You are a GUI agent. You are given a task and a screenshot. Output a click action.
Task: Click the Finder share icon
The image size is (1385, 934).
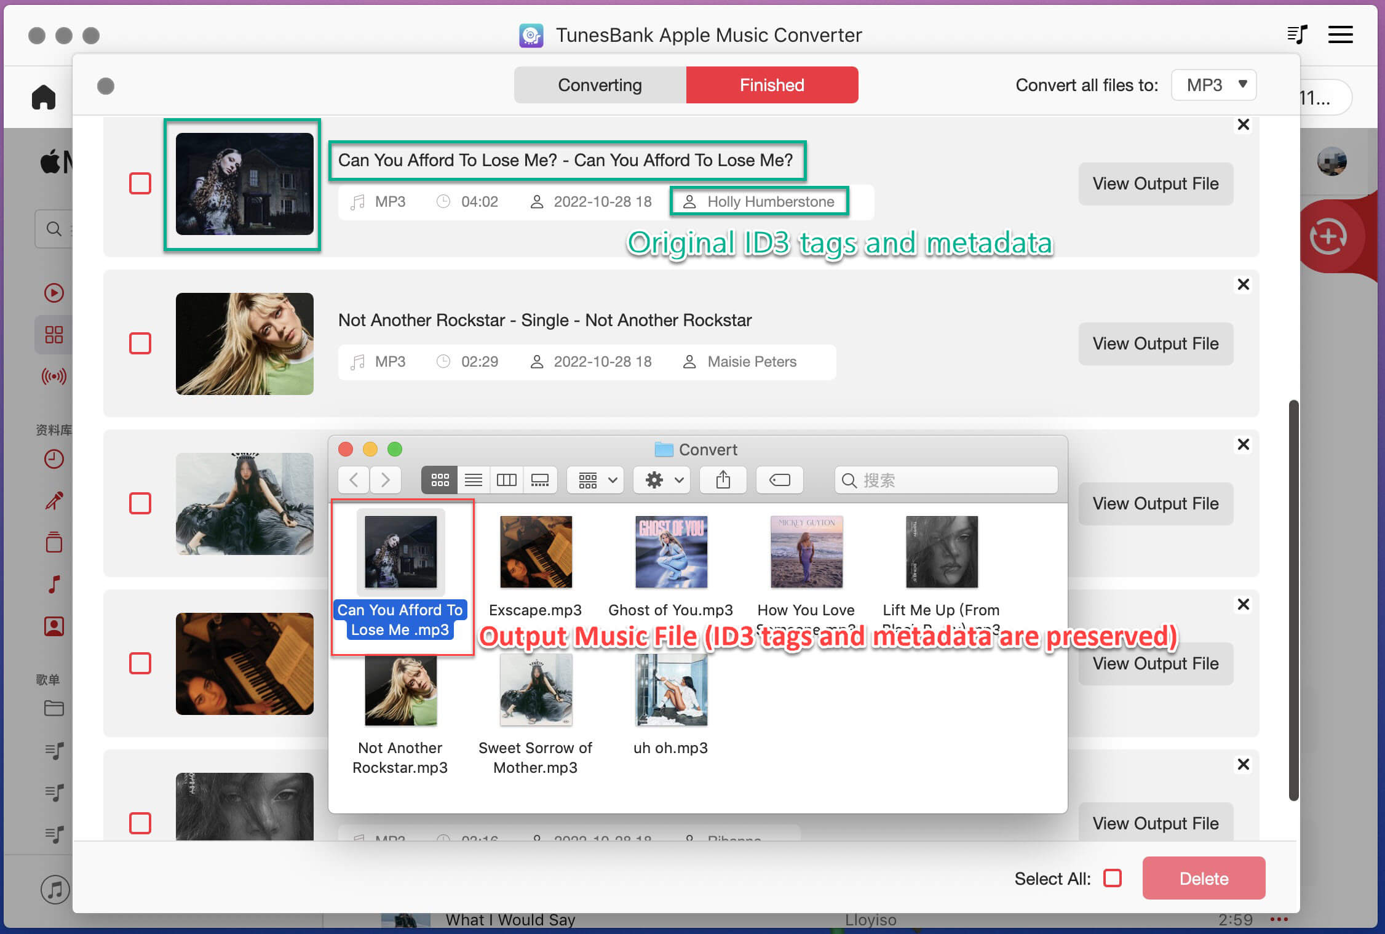(x=723, y=480)
